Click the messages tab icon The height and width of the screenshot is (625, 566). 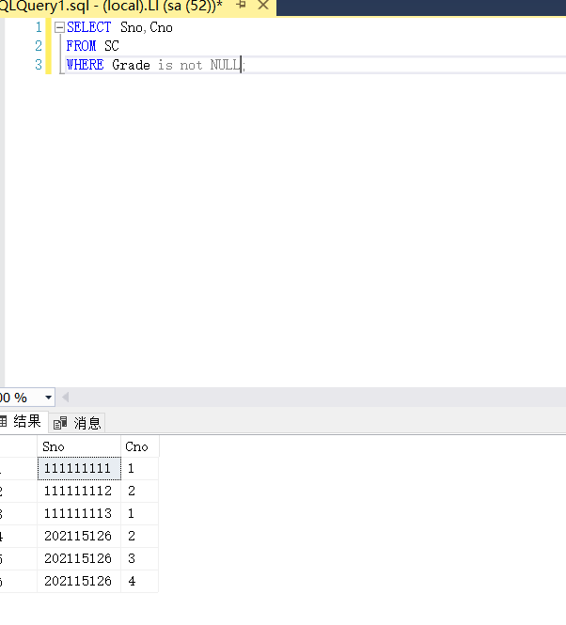point(60,423)
